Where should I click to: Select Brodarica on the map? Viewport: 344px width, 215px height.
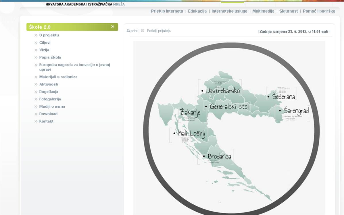click(x=219, y=156)
